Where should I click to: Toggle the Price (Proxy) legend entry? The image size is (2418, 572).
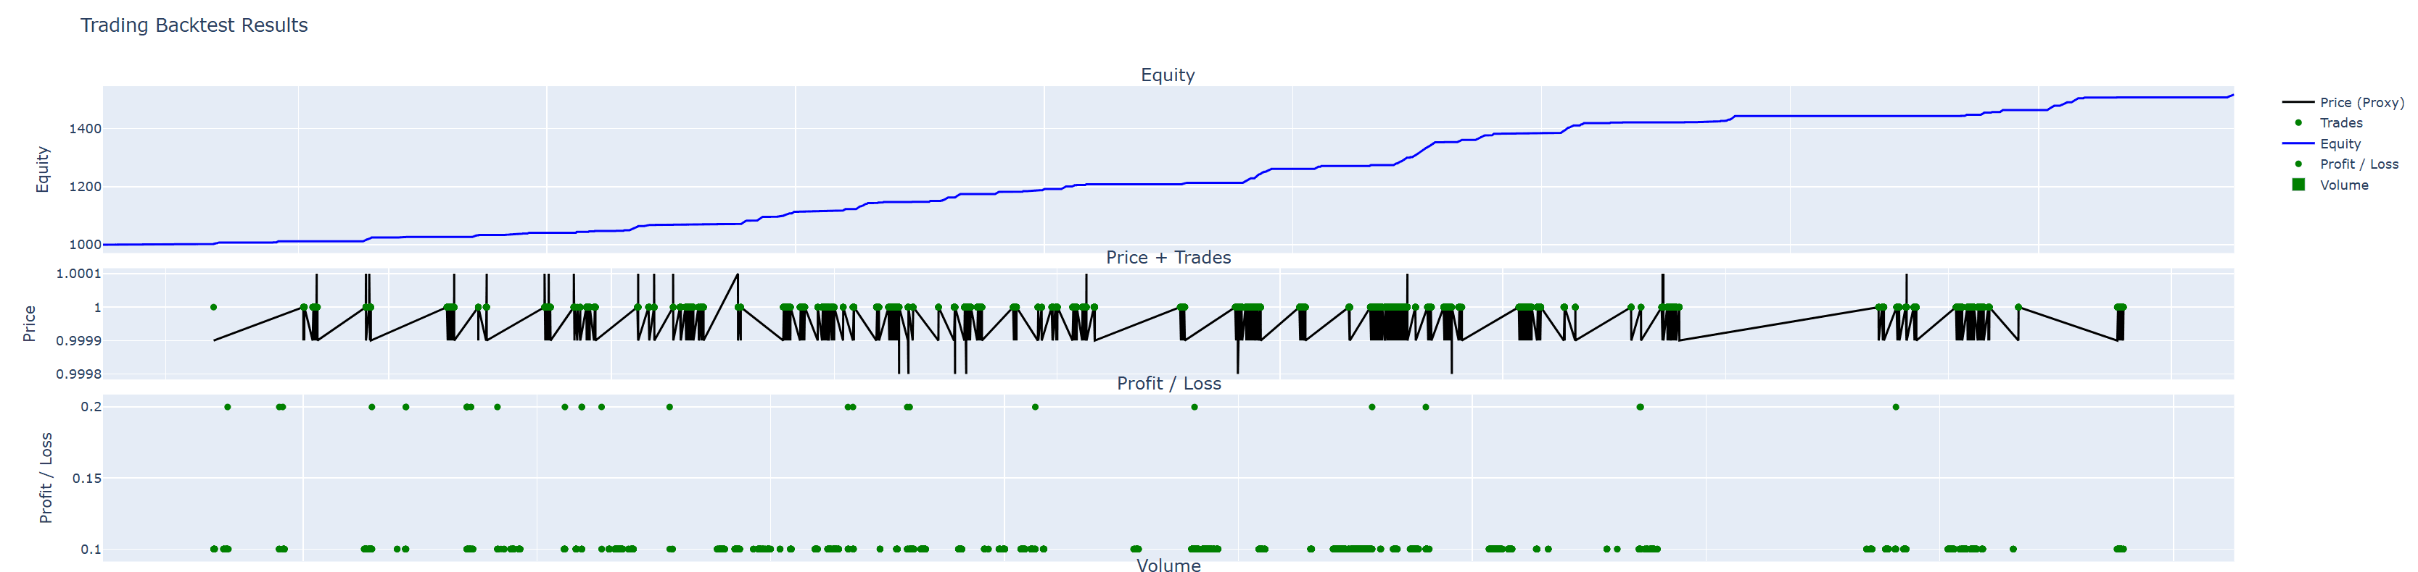click(2361, 102)
